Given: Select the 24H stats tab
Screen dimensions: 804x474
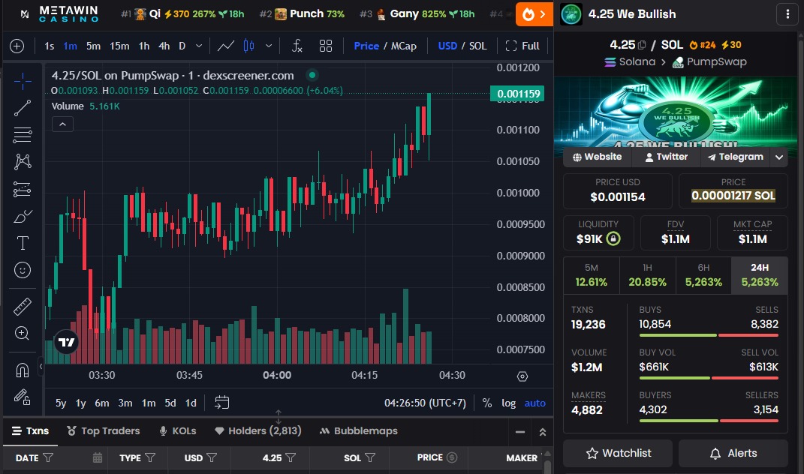Looking at the screenshot, I should pos(760,275).
